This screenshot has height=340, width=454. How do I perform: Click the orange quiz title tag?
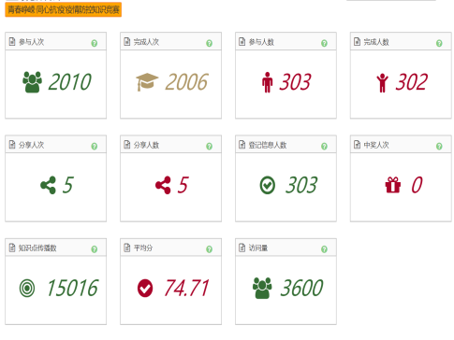coord(63,9)
